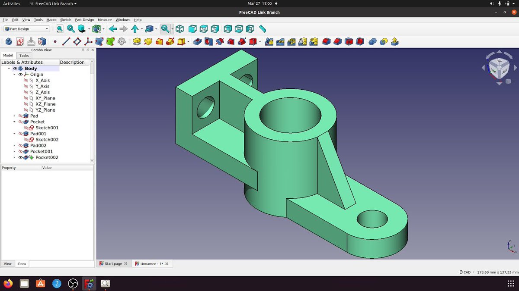Create a datum line

coord(66,42)
